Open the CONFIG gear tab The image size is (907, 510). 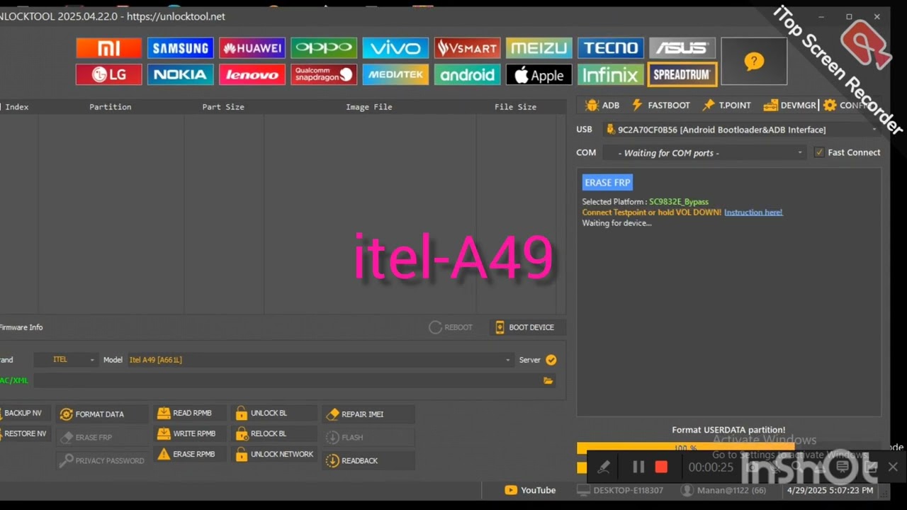pos(847,105)
